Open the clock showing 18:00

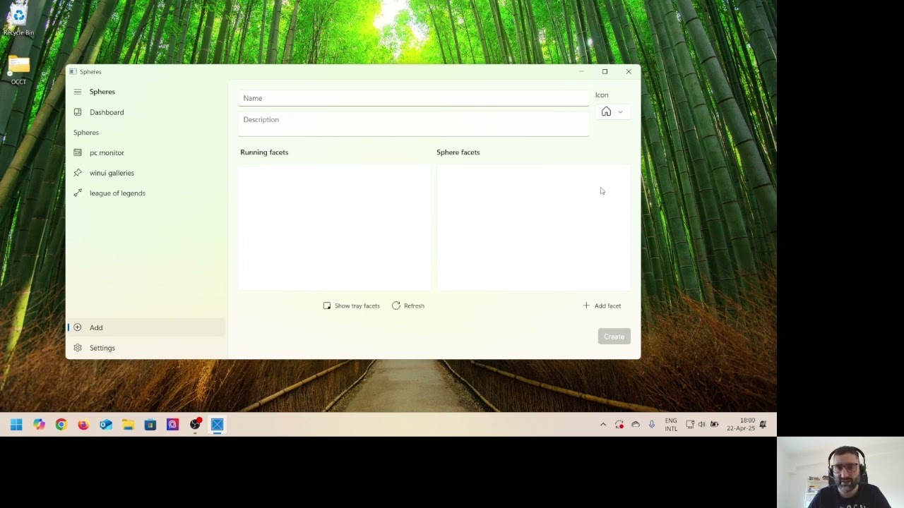(x=741, y=424)
